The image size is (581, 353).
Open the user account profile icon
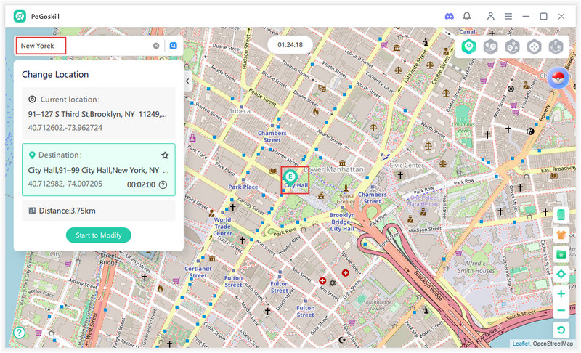[x=491, y=16]
